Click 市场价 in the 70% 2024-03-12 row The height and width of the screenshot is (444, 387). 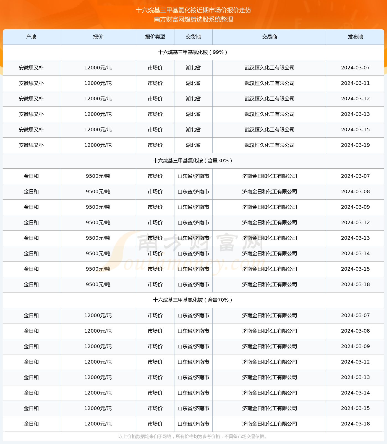(x=155, y=362)
